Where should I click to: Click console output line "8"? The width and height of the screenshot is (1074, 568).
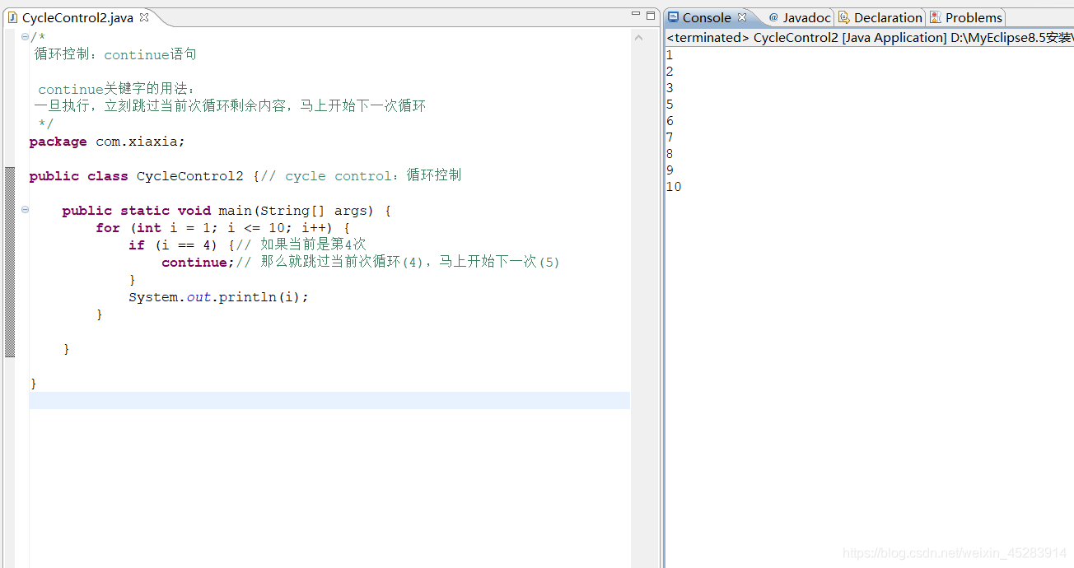coord(670,154)
